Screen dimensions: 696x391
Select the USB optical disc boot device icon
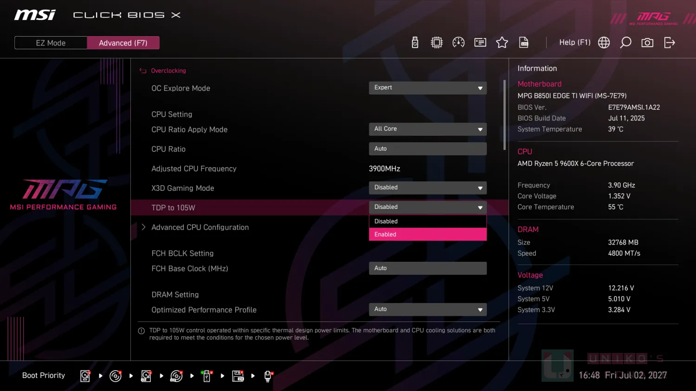pos(177,376)
